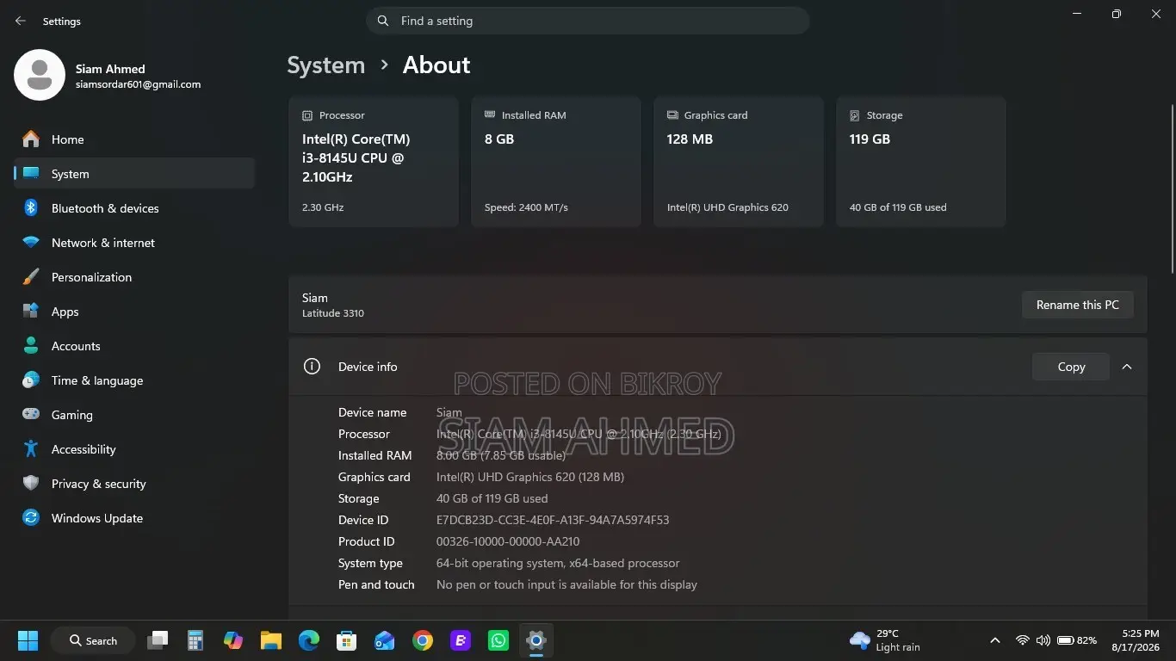The height and width of the screenshot is (661, 1176).
Task: Click the Processor summary card
Action: pyautogui.click(x=374, y=162)
